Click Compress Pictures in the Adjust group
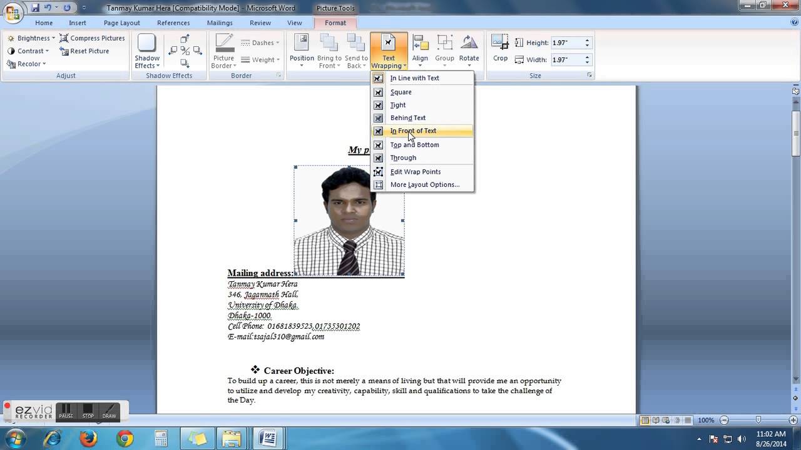This screenshot has width=801, height=450. coord(92,38)
